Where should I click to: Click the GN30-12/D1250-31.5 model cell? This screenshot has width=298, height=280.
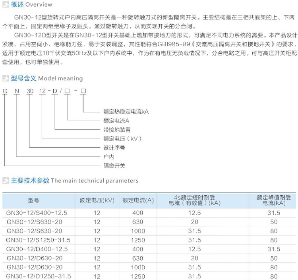click(39, 276)
